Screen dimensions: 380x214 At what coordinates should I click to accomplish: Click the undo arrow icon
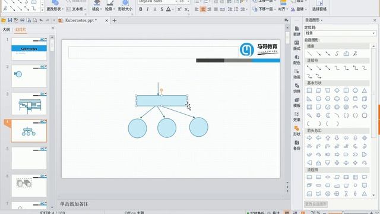coord(41,20)
